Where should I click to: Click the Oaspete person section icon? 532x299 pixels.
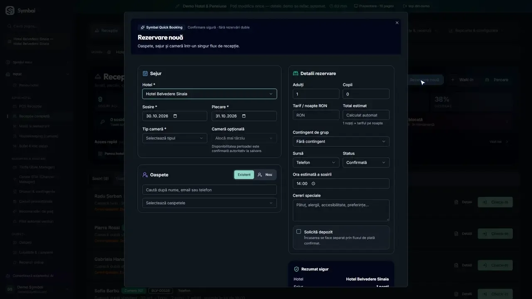pos(145,175)
